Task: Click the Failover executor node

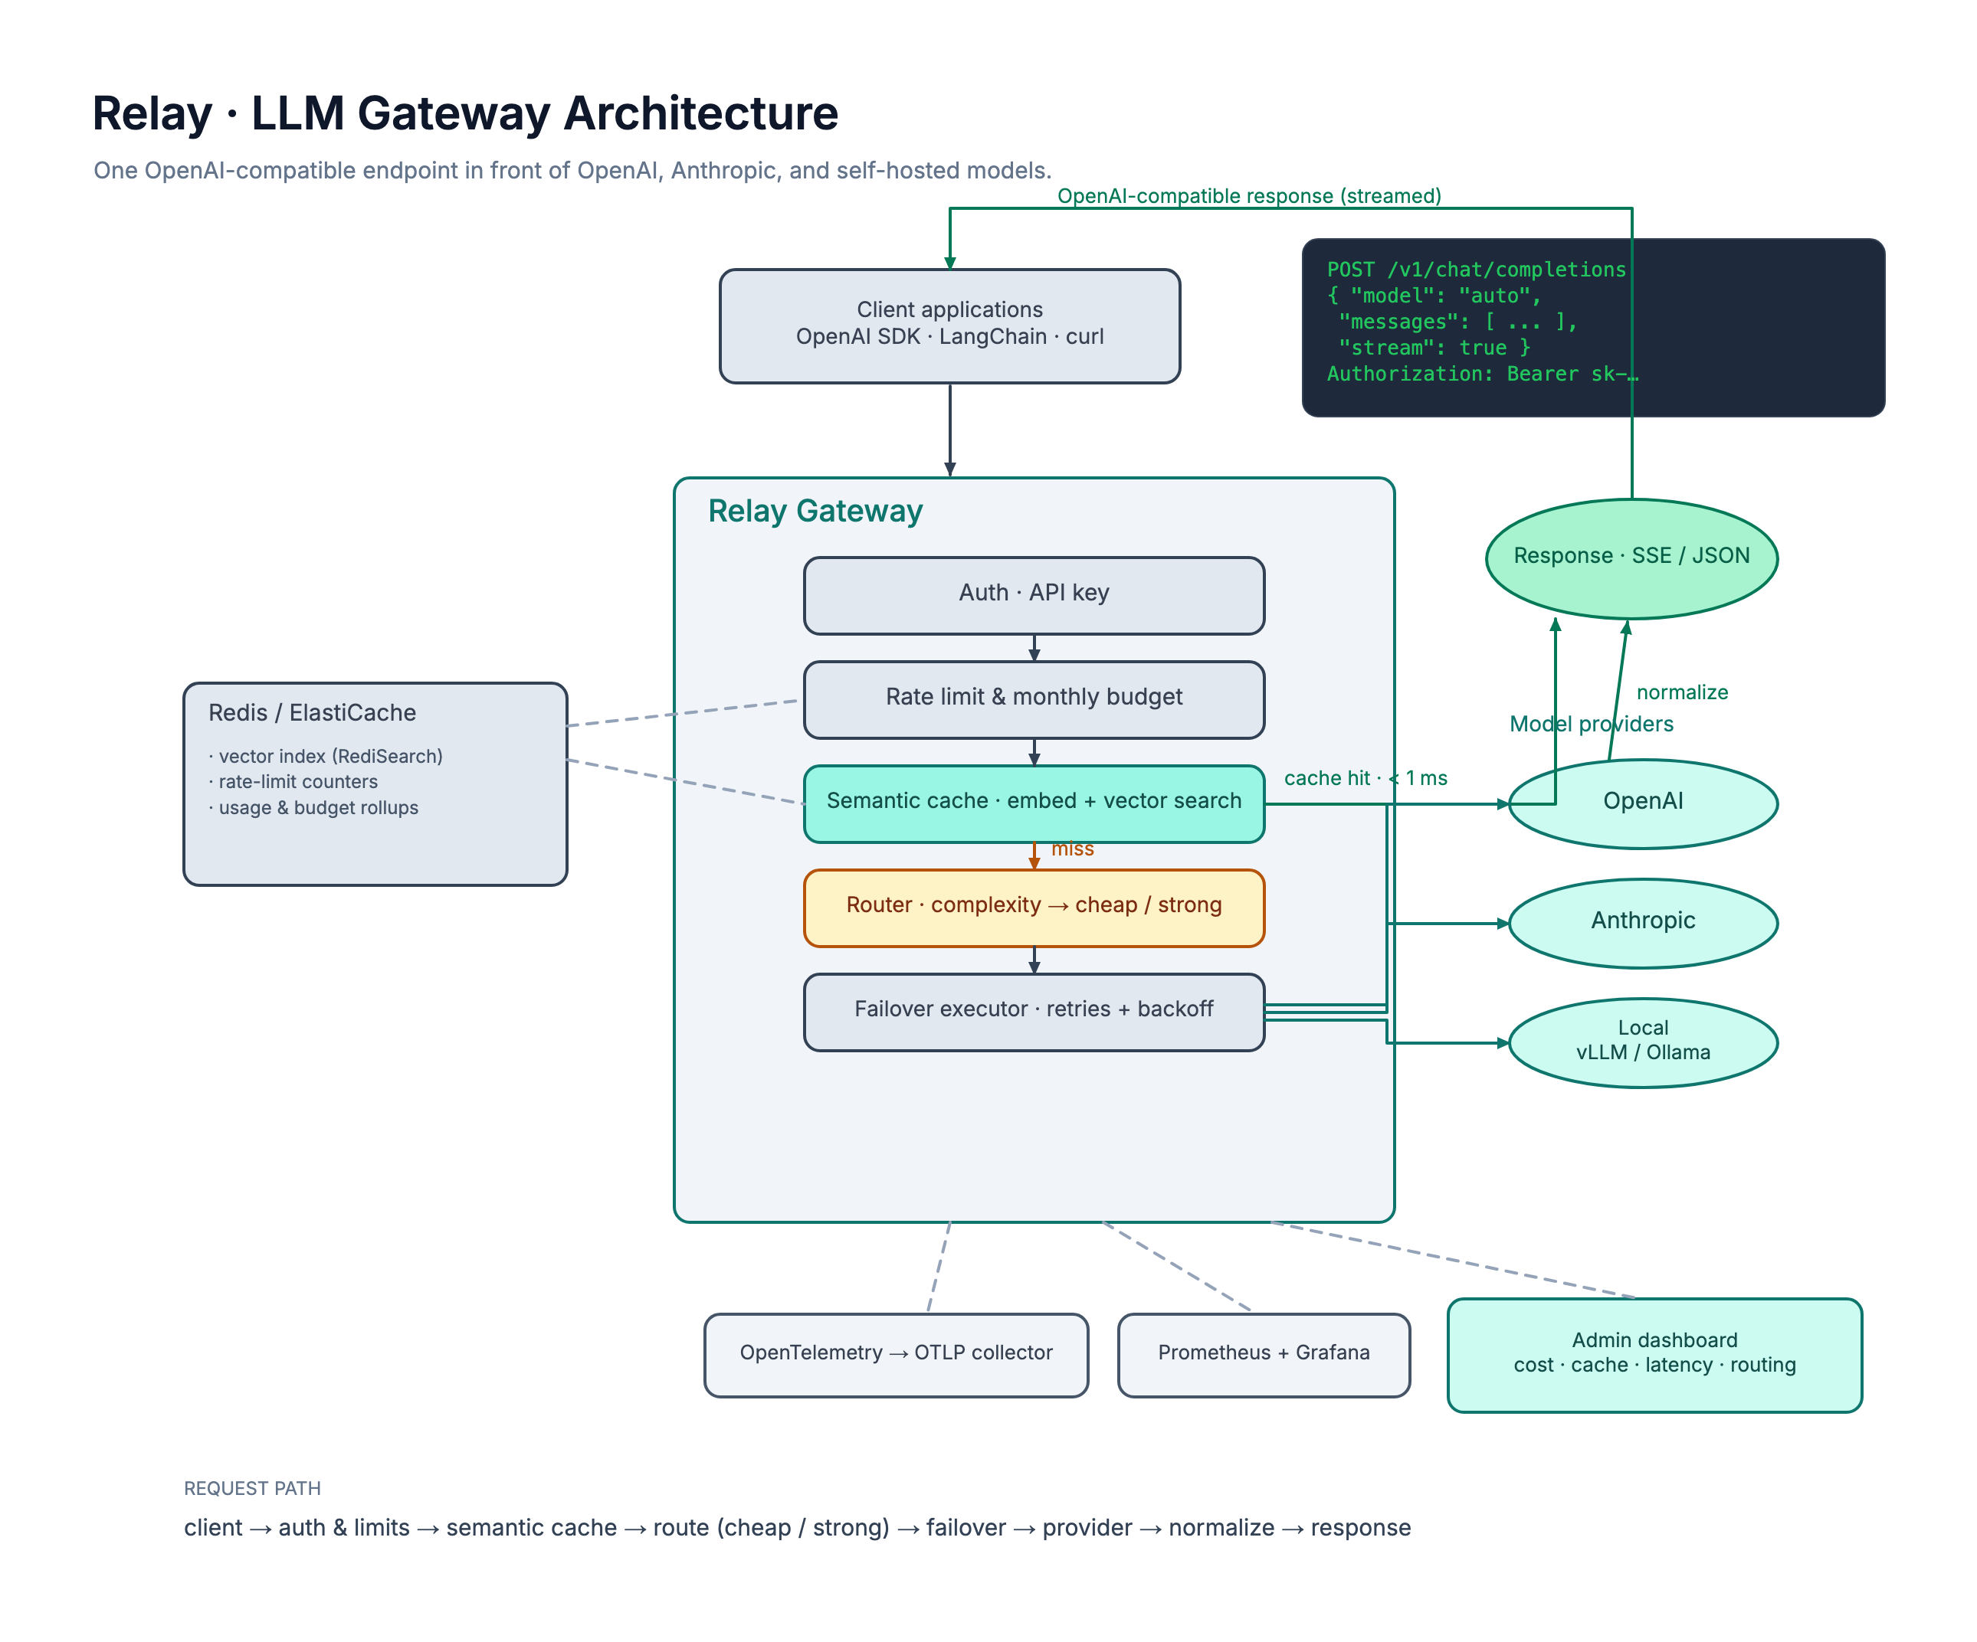Action: tap(1034, 1012)
